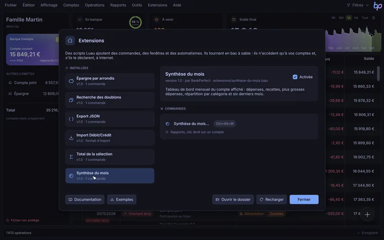Click the pie-chart icon in the Synthèse du mois row
The height and width of the screenshot is (240, 384).
(x=71, y=176)
